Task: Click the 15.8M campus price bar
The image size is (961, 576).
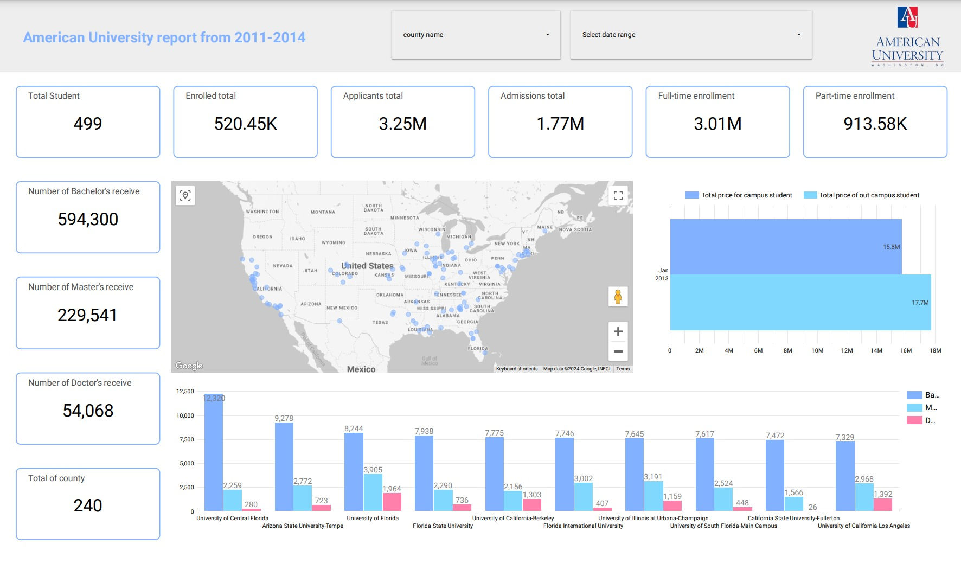Action: click(786, 247)
